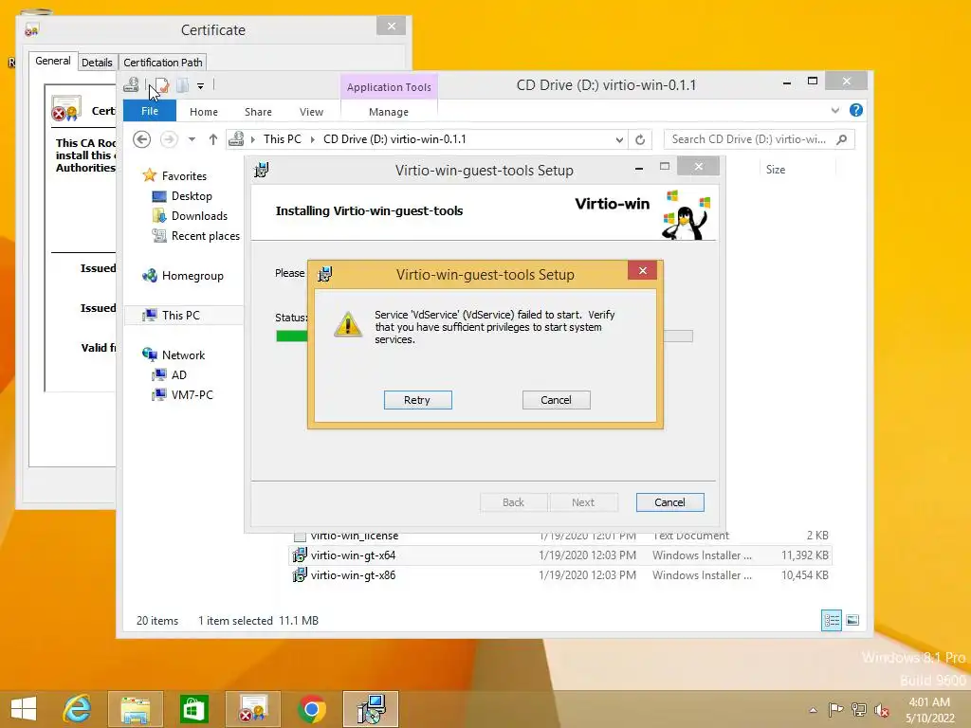Go forward in Explorer navigation
The width and height of the screenshot is (971, 728).
169,139
